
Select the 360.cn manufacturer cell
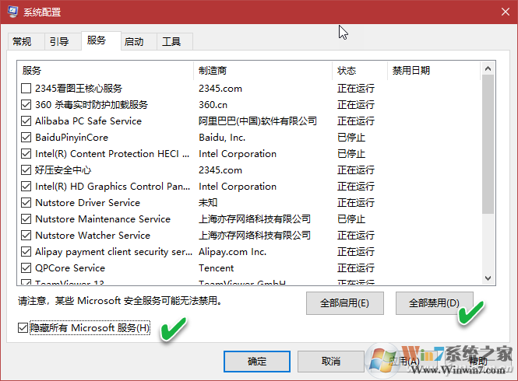click(213, 104)
